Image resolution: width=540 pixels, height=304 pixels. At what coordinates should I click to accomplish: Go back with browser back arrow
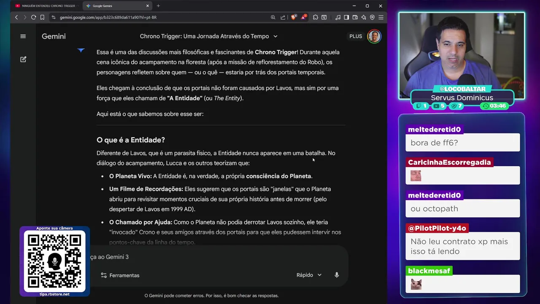click(x=16, y=17)
